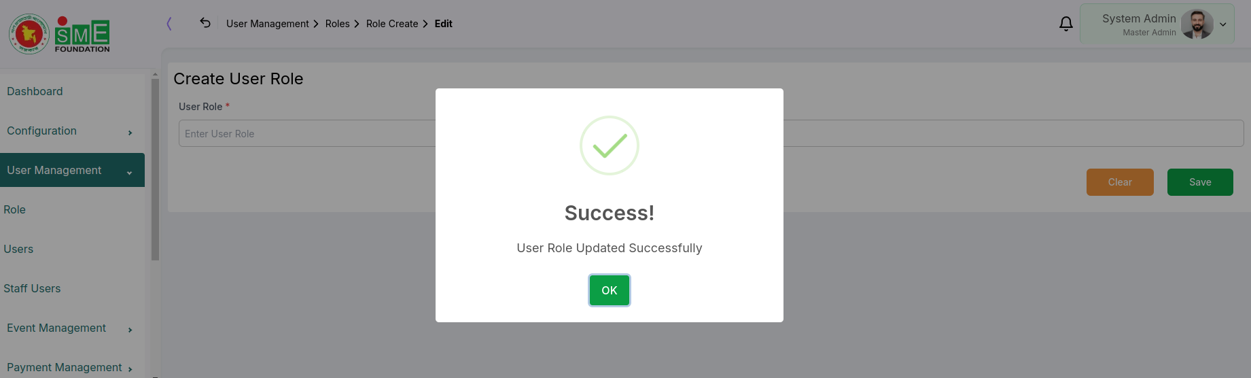Click the notification bell icon
Screen dimensions: 1251x378
point(1065,24)
